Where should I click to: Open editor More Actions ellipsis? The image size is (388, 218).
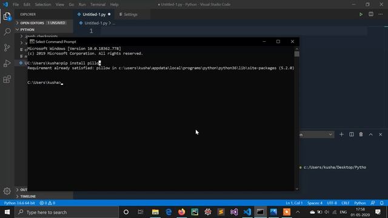pyautogui.click(x=380, y=15)
